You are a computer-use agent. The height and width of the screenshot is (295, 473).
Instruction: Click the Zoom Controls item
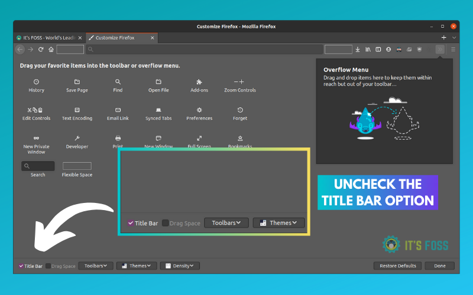pyautogui.click(x=239, y=82)
